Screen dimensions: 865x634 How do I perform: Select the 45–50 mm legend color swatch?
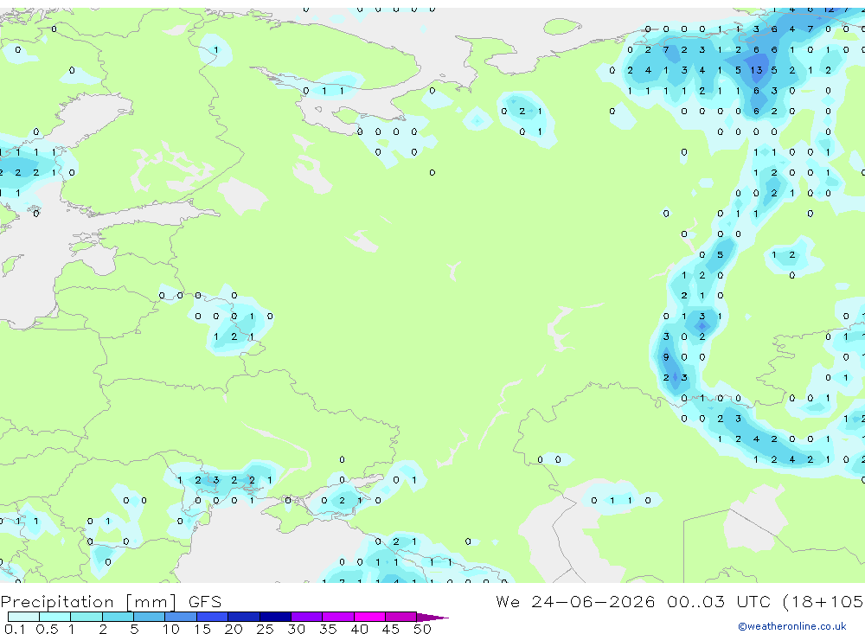[x=401, y=617]
